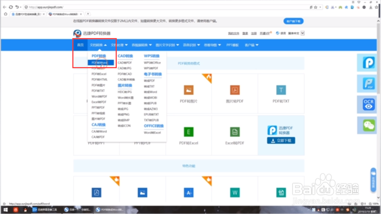381x214 pixels.
Task: Click the PDF editor sidebar icon
Action: 368,84
